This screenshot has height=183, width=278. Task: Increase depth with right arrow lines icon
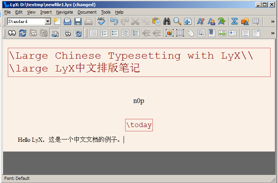tap(146, 33)
